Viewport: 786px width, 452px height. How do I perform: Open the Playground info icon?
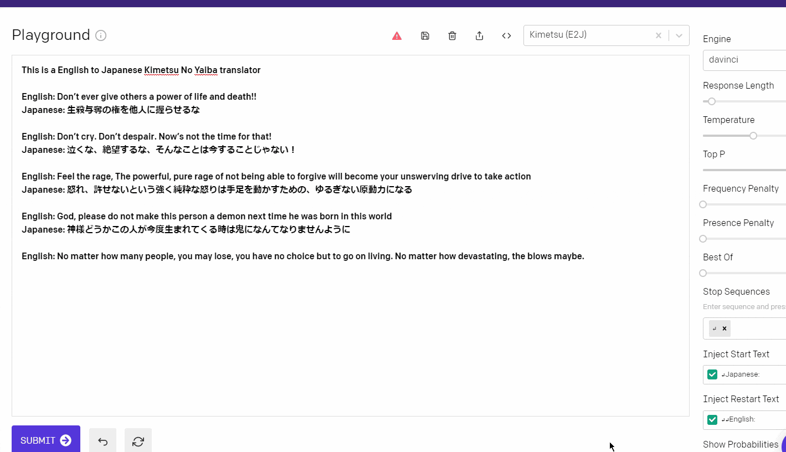tap(101, 35)
